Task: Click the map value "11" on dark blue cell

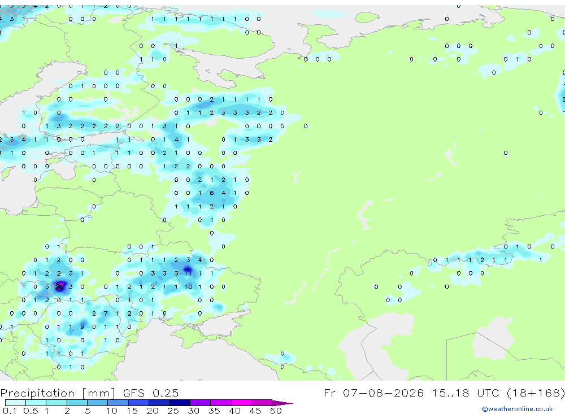Action: [x=188, y=273]
